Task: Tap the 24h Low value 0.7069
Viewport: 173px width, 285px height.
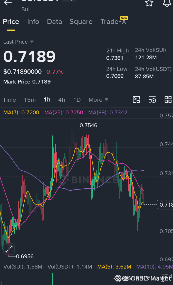Action: point(115,76)
